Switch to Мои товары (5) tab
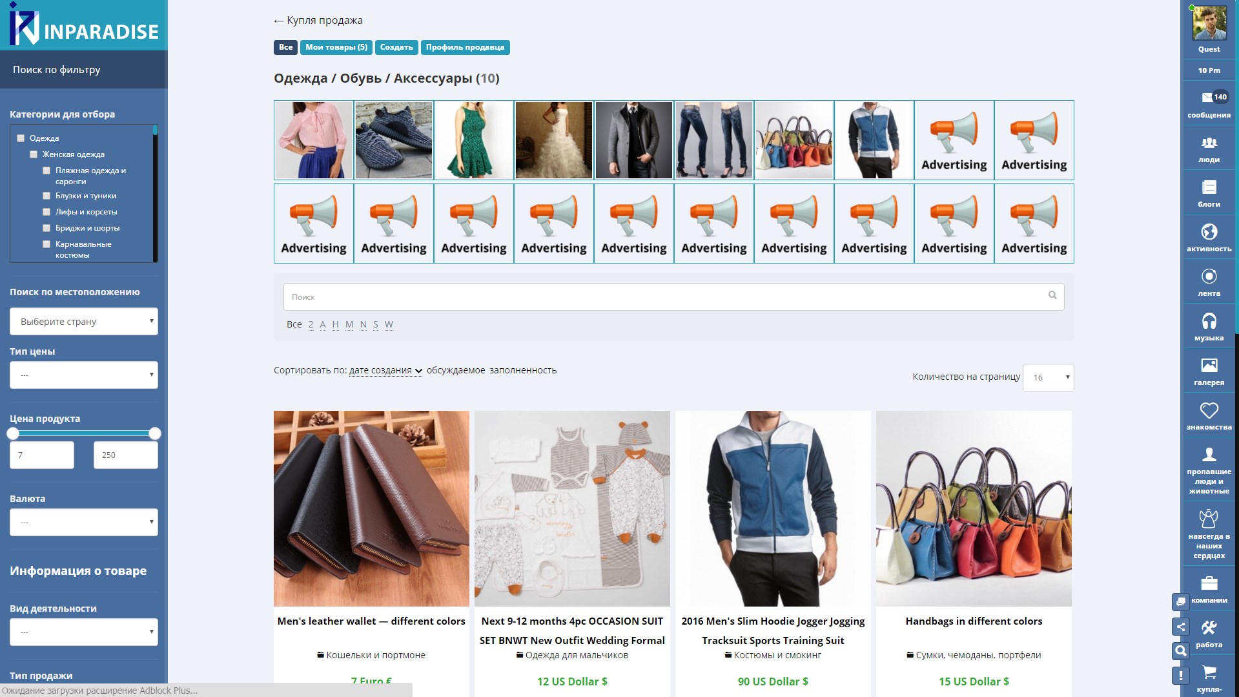The width and height of the screenshot is (1239, 697). point(336,47)
